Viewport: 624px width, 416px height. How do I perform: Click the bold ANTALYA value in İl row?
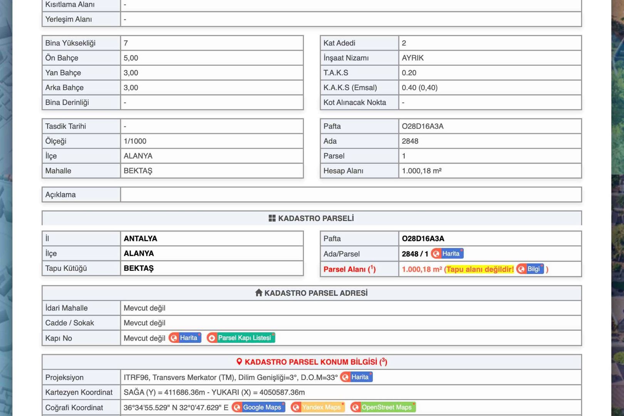pyautogui.click(x=140, y=238)
